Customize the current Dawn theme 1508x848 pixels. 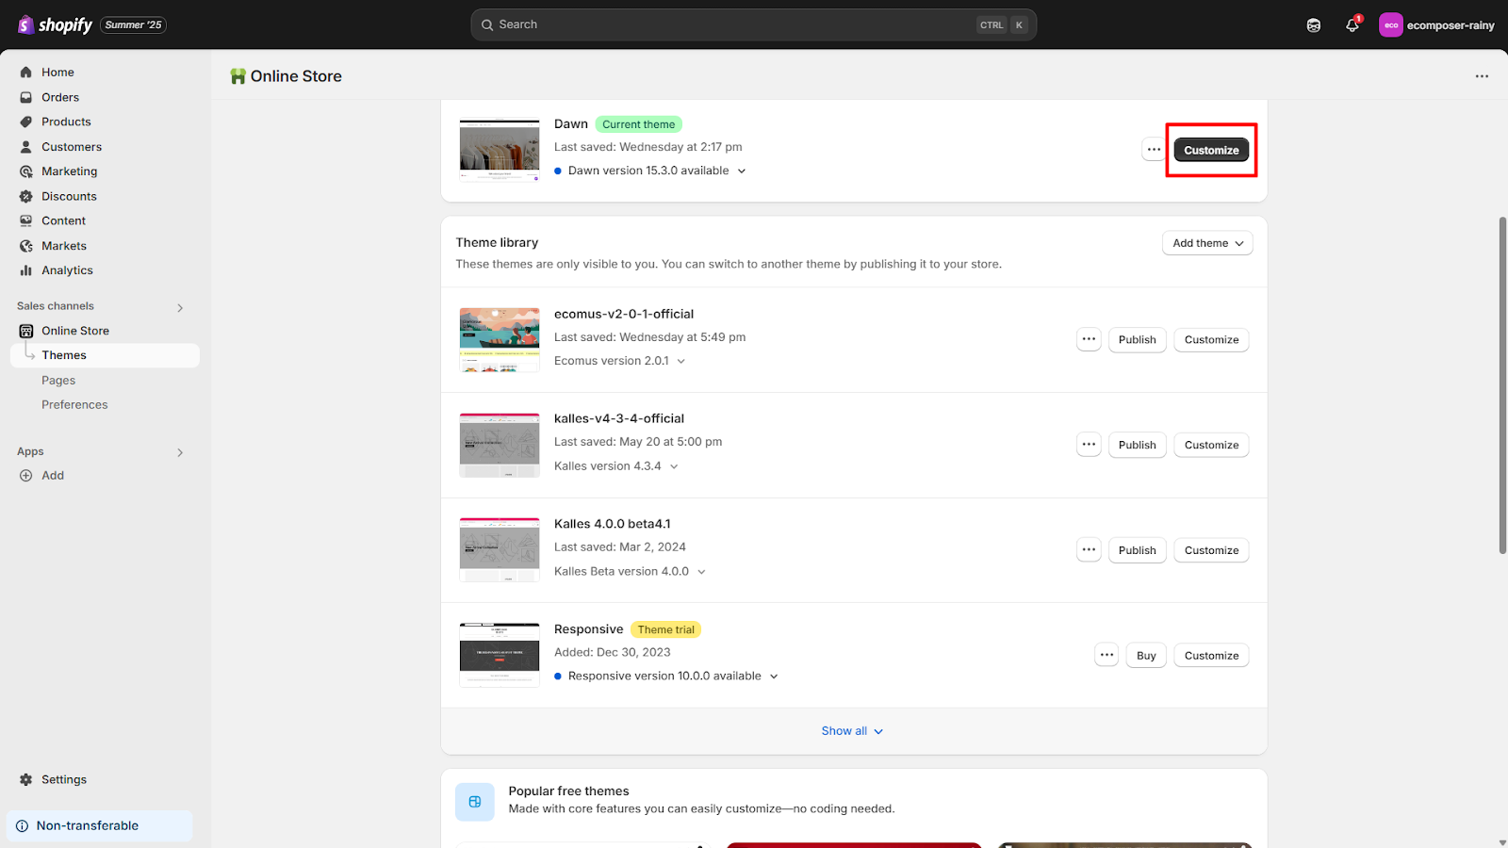pos(1211,150)
